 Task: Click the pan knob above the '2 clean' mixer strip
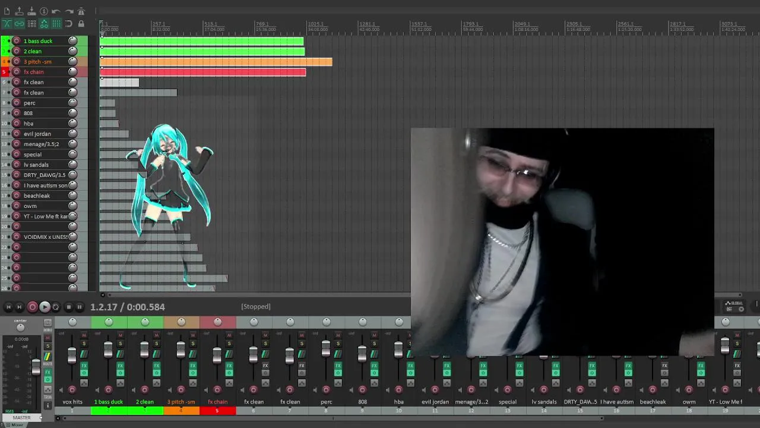click(x=145, y=322)
